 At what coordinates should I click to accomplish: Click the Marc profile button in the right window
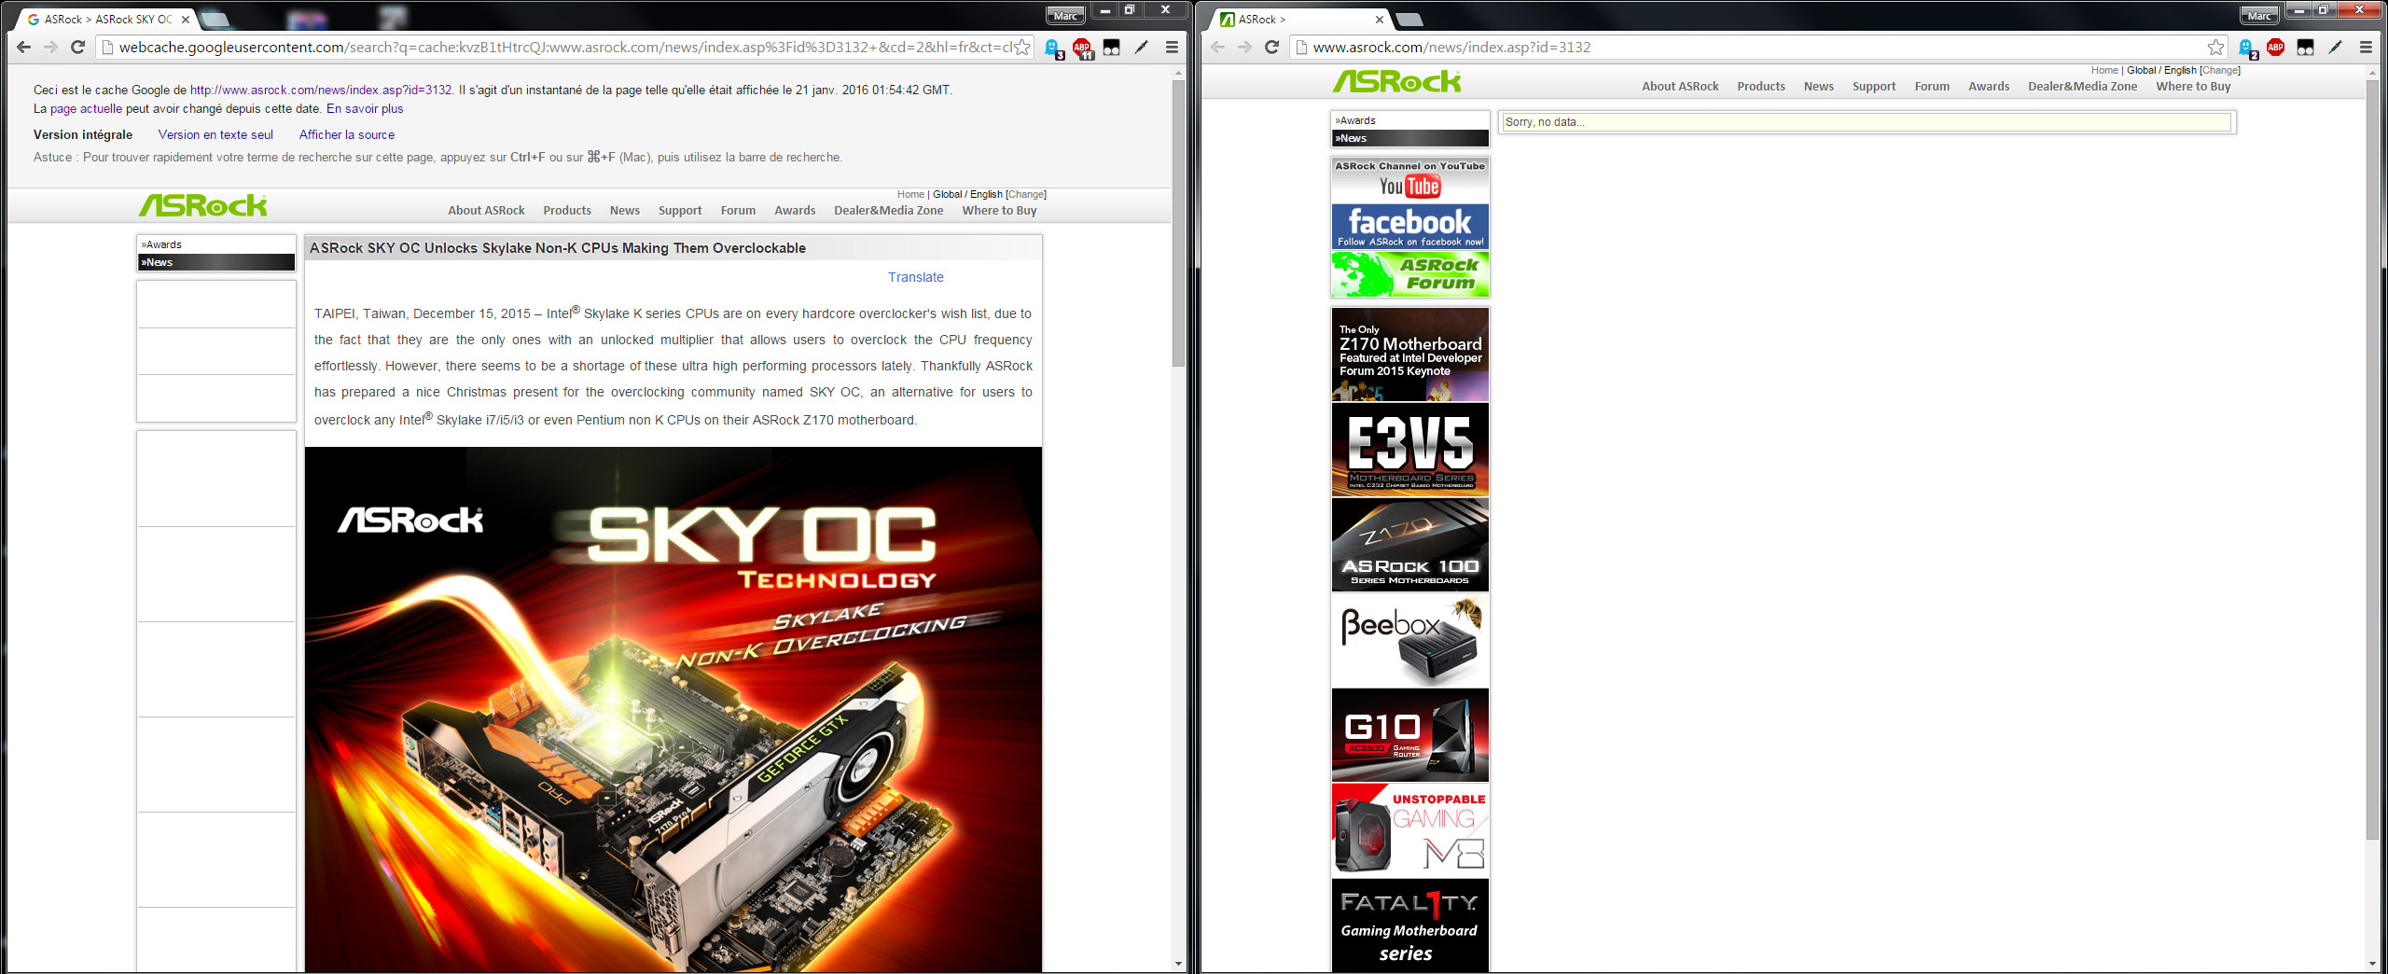coord(2258,15)
